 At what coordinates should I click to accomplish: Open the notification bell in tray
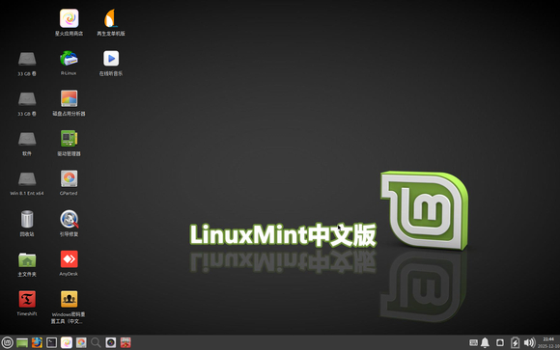(x=485, y=342)
